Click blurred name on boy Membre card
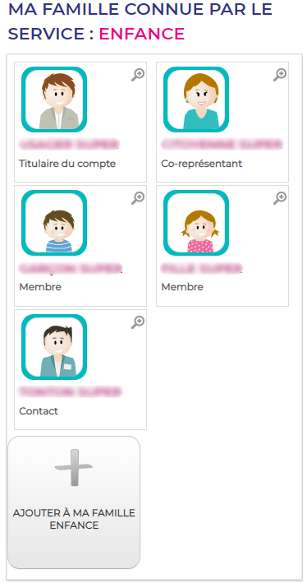This screenshot has width=307, height=583. coord(71,268)
